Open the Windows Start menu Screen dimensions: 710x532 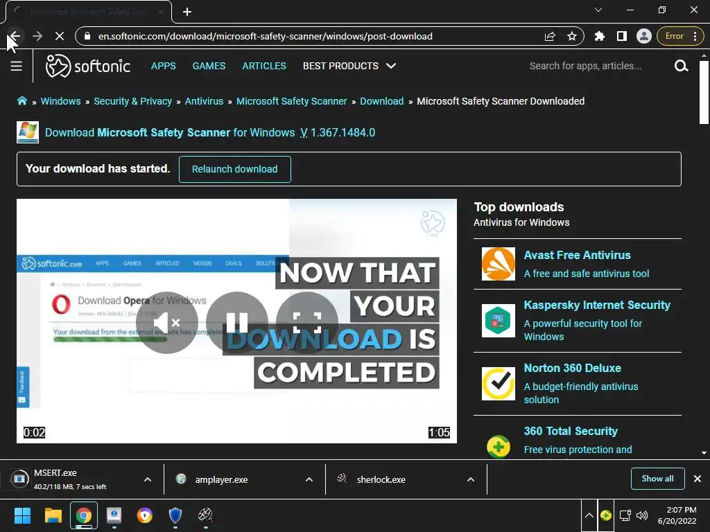click(22, 515)
